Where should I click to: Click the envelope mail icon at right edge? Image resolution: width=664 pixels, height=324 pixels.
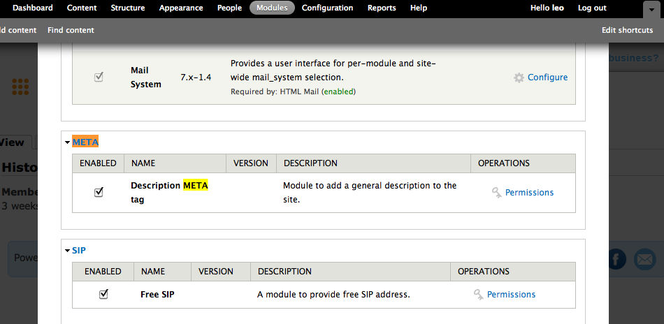coord(644,259)
